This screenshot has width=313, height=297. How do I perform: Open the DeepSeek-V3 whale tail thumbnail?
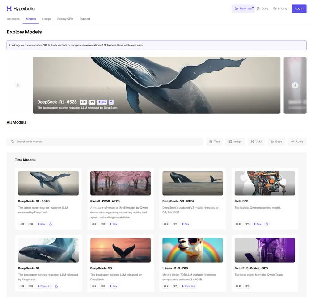pyautogui.click(x=121, y=250)
